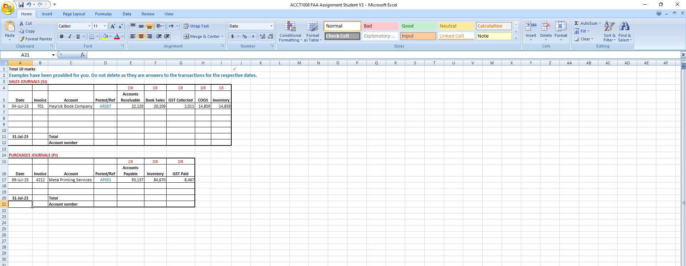Open the Calibri font name dropdown
The image size is (686, 266).
pyautogui.click(x=89, y=26)
